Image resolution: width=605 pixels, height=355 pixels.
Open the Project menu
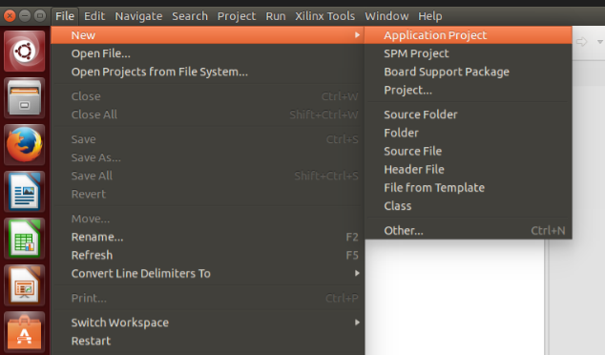tap(236, 16)
